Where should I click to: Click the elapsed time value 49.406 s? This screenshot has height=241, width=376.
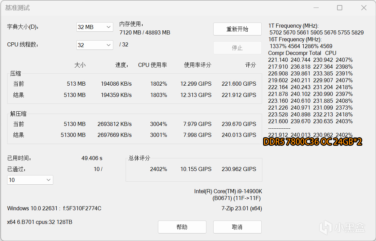(92, 158)
